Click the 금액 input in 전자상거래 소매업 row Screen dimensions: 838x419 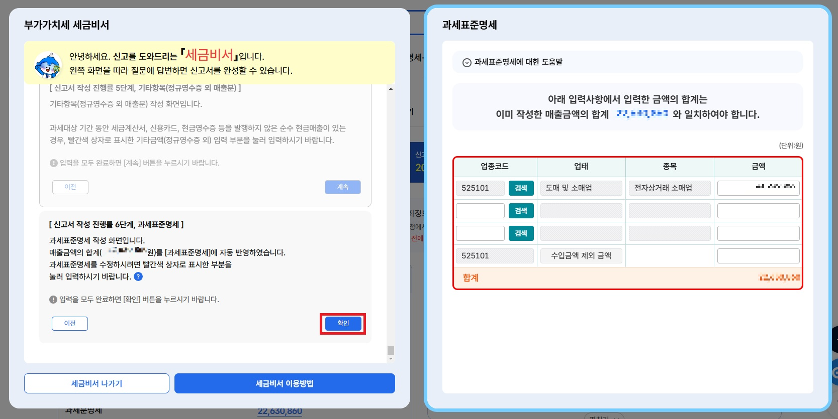pos(758,188)
